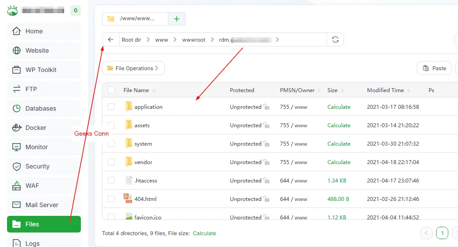This screenshot has width=458, height=247.
Task: Expand the chevron after Root dir
Action: [148, 39]
